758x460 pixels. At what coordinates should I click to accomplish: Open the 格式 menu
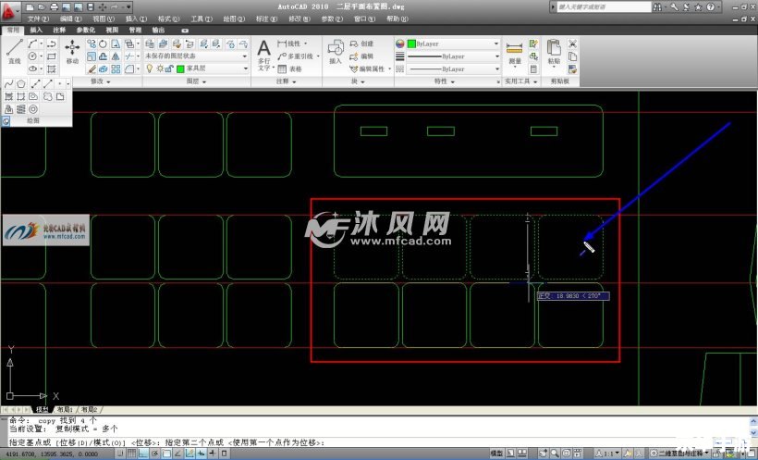click(168, 19)
